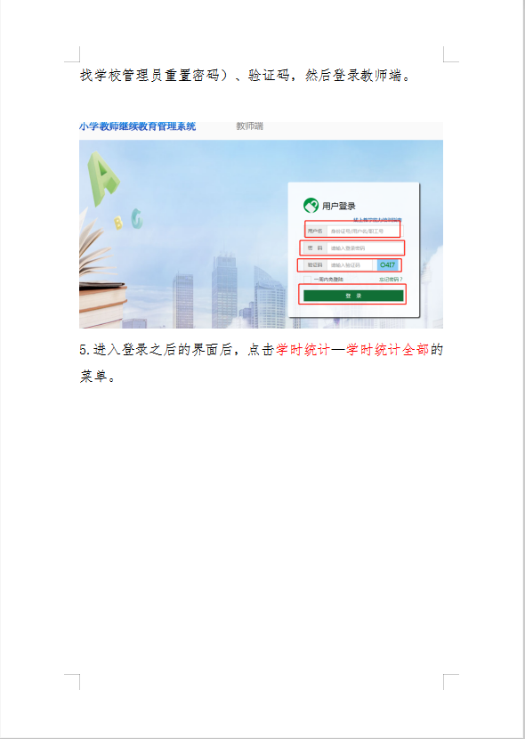Click the 用户名 username input field
525x739 pixels.
365,231
